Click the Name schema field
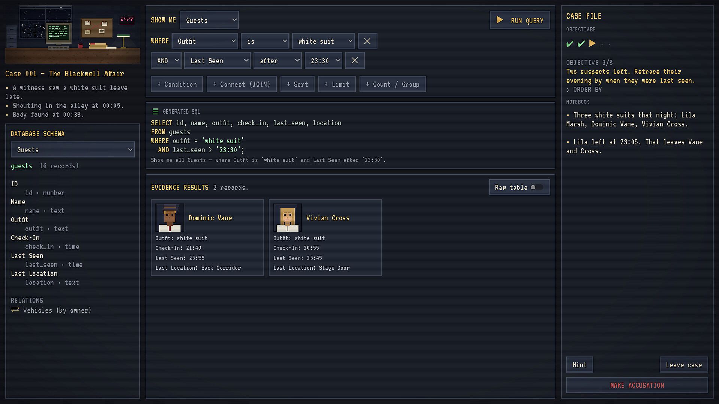 pos(18,202)
